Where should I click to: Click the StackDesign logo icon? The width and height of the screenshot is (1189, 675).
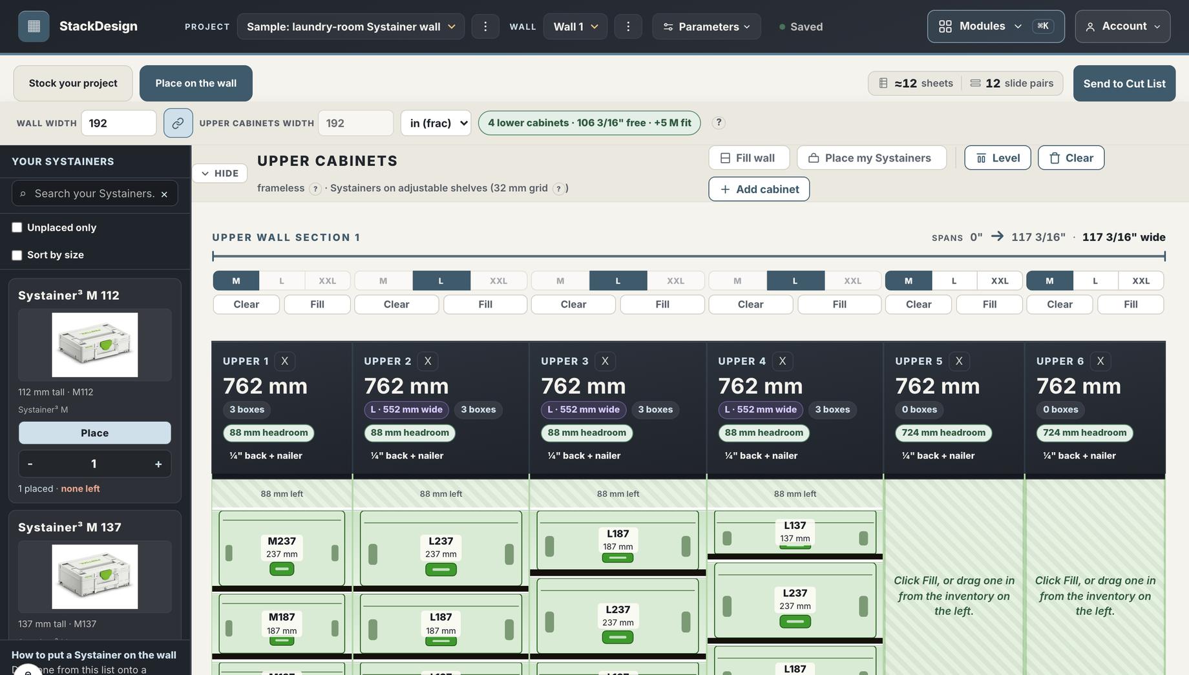pyautogui.click(x=34, y=26)
